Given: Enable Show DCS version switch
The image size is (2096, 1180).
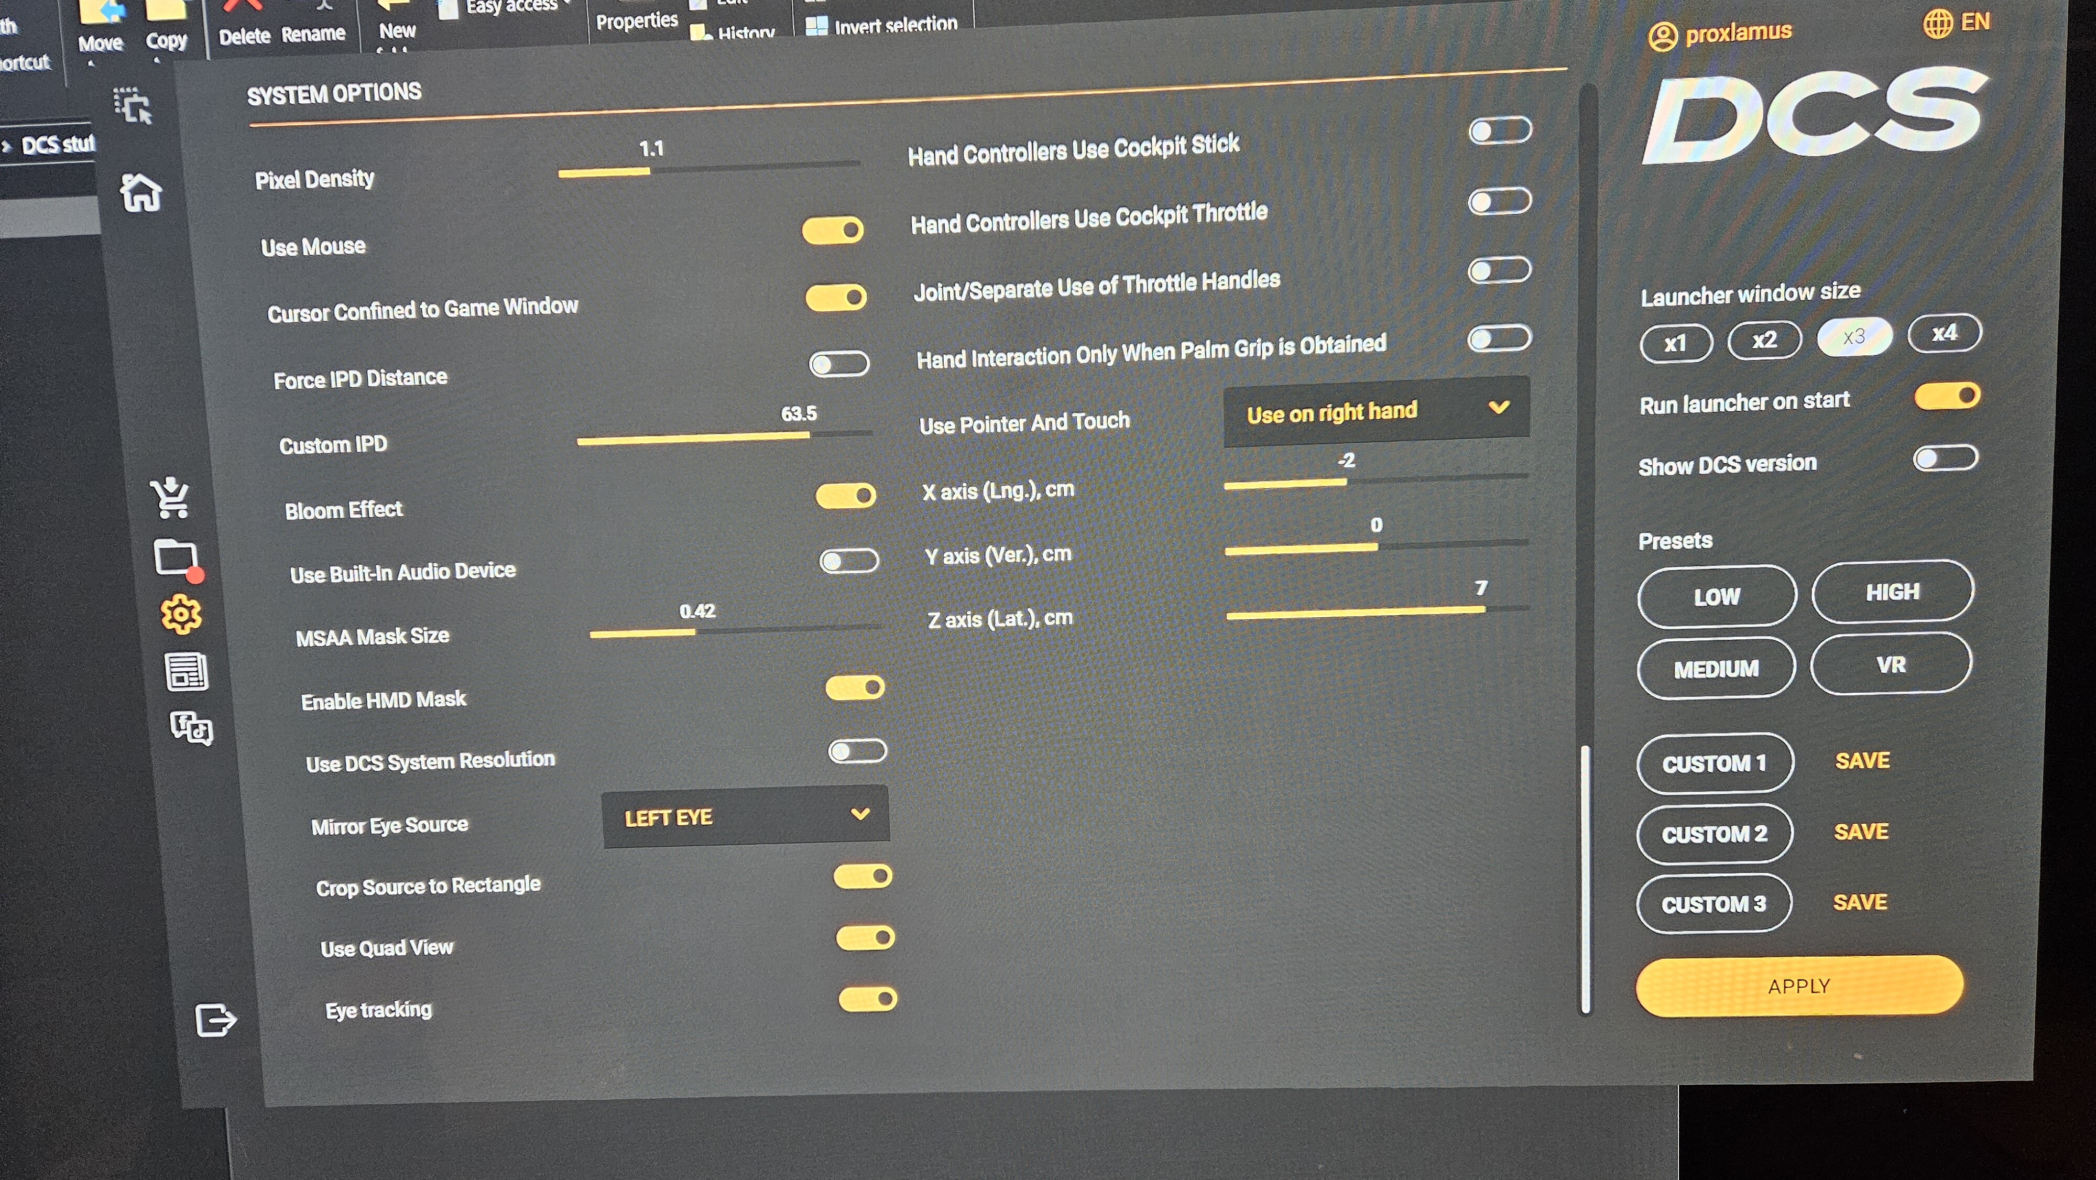Looking at the screenshot, I should coord(1946,458).
